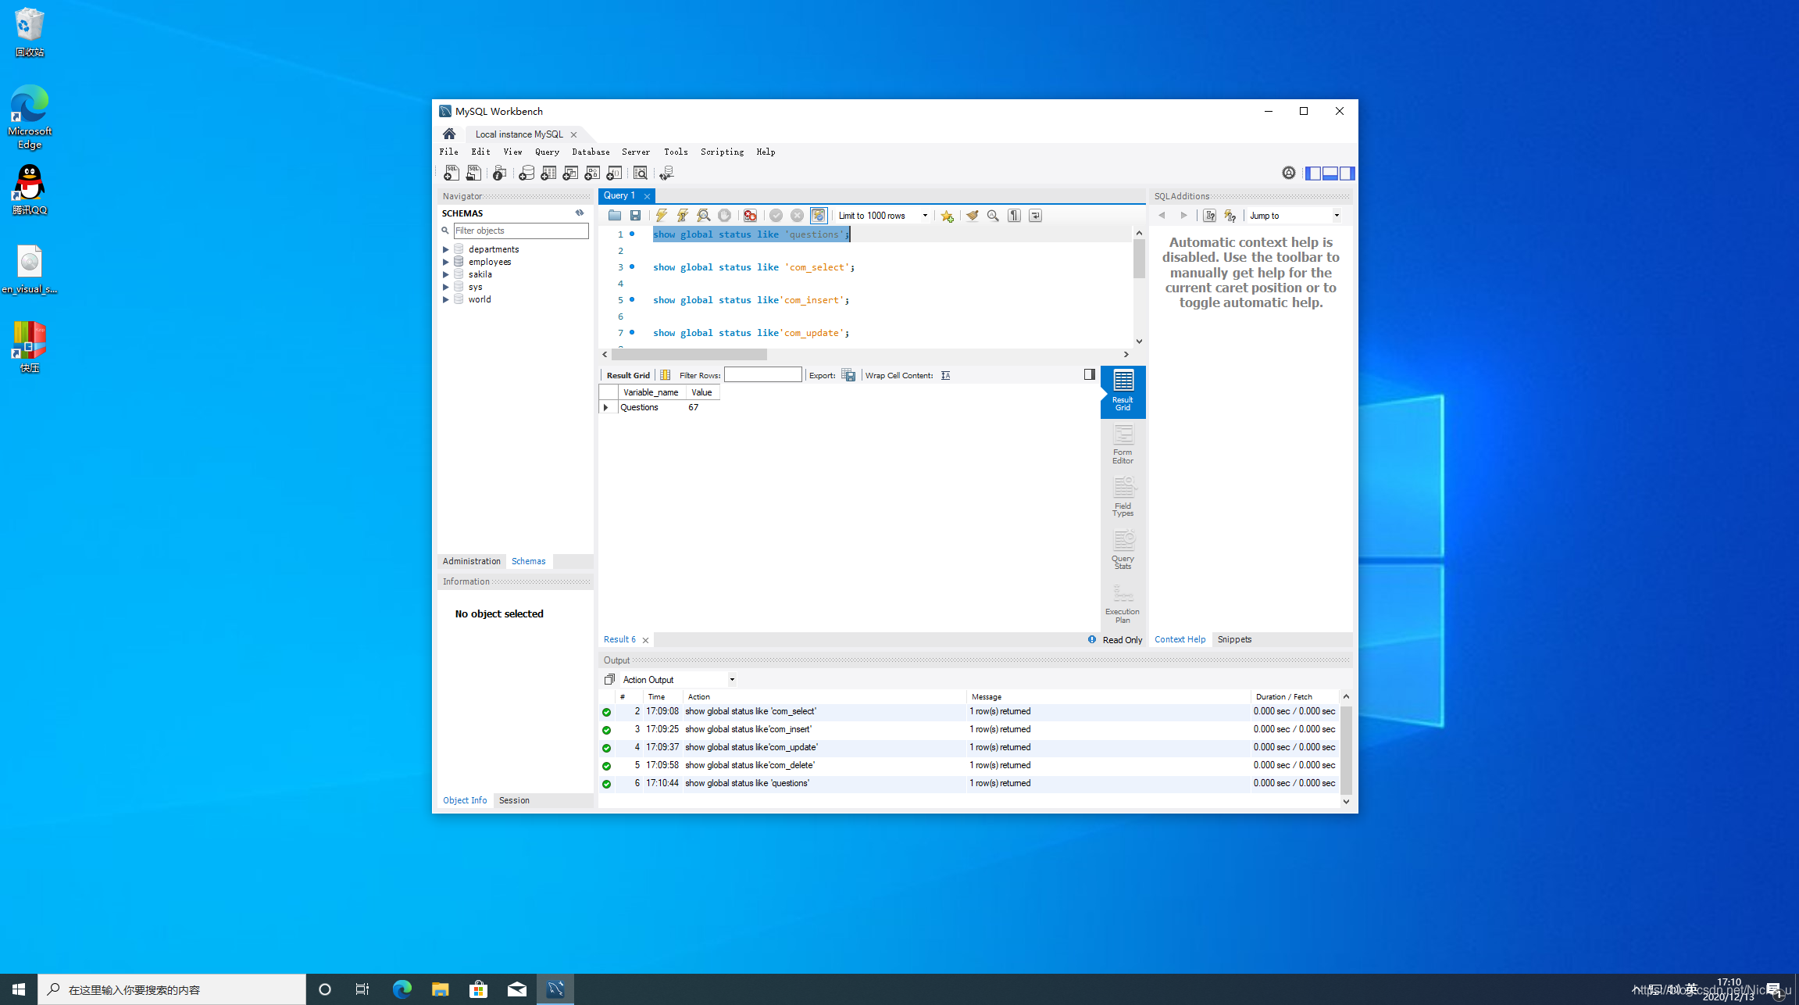Image resolution: width=1799 pixels, height=1005 pixels.
Task: Toggle display of invisible characters
Action: tap(1014, 216)
